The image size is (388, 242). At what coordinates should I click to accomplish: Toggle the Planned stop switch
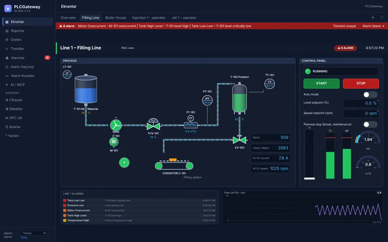pos(370,125)
